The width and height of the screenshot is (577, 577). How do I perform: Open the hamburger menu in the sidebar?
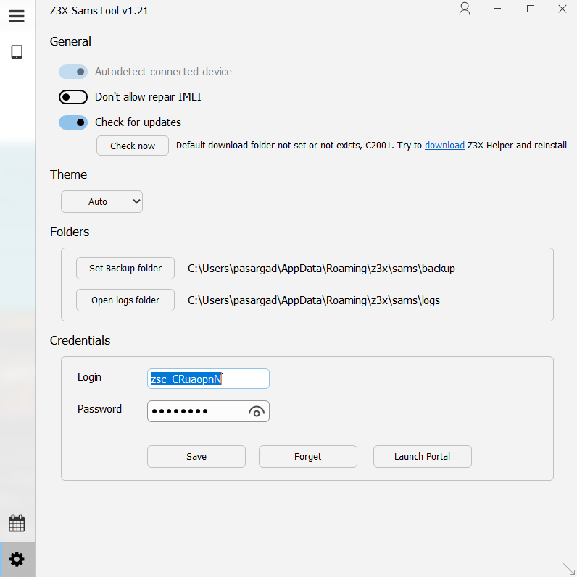[17, 16]
